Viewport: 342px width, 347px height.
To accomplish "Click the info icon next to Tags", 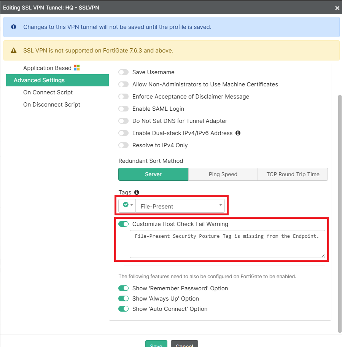I will [x=137, y=193].
